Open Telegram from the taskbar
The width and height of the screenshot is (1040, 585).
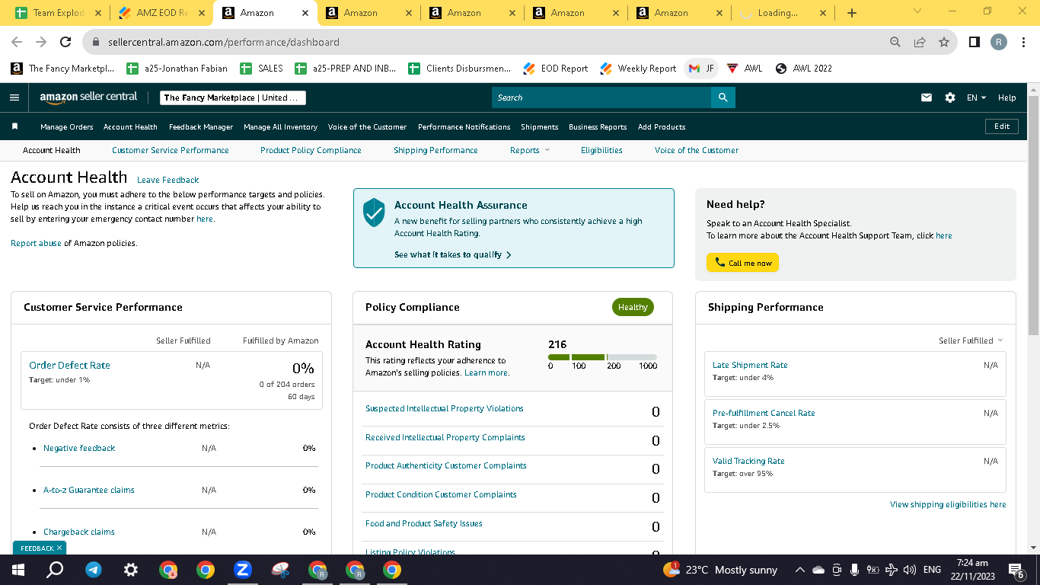94,570
